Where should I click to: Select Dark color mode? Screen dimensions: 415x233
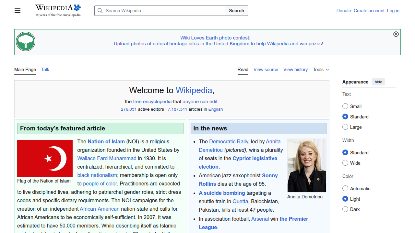(345, 209)
